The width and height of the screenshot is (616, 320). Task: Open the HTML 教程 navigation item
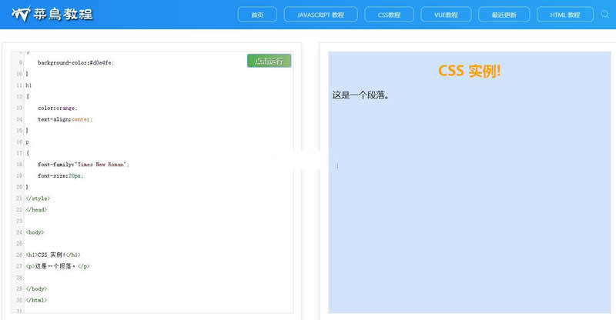click(x=565, y=15)
